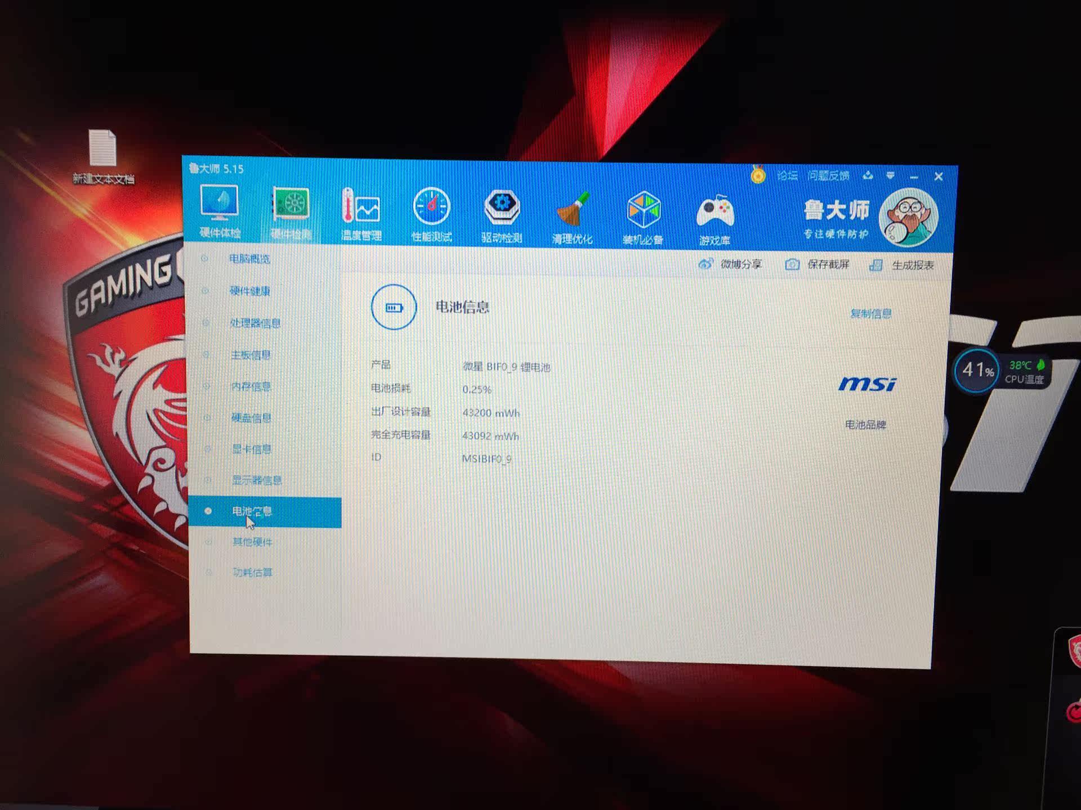Switch to 功耗估算 sidebar item

tap(252, 572)
